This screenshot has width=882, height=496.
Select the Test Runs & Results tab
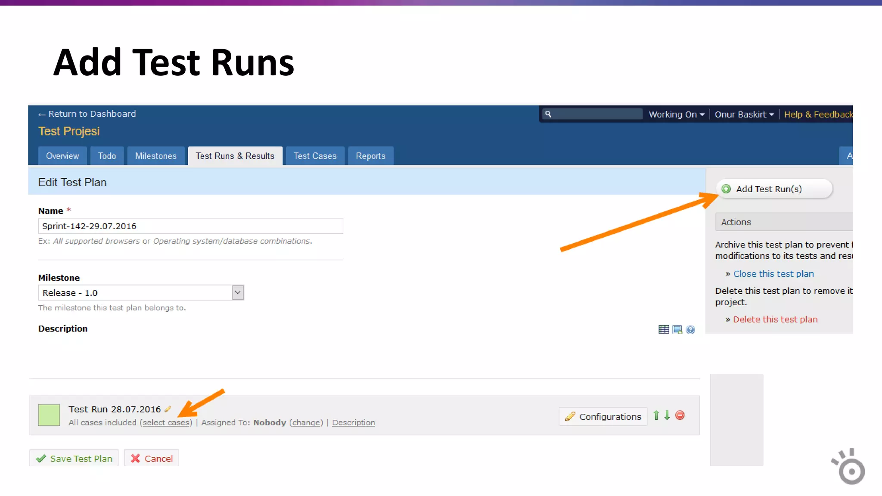tap(235, 156)
